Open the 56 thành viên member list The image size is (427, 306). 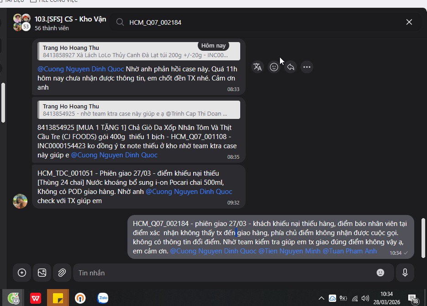52,28
